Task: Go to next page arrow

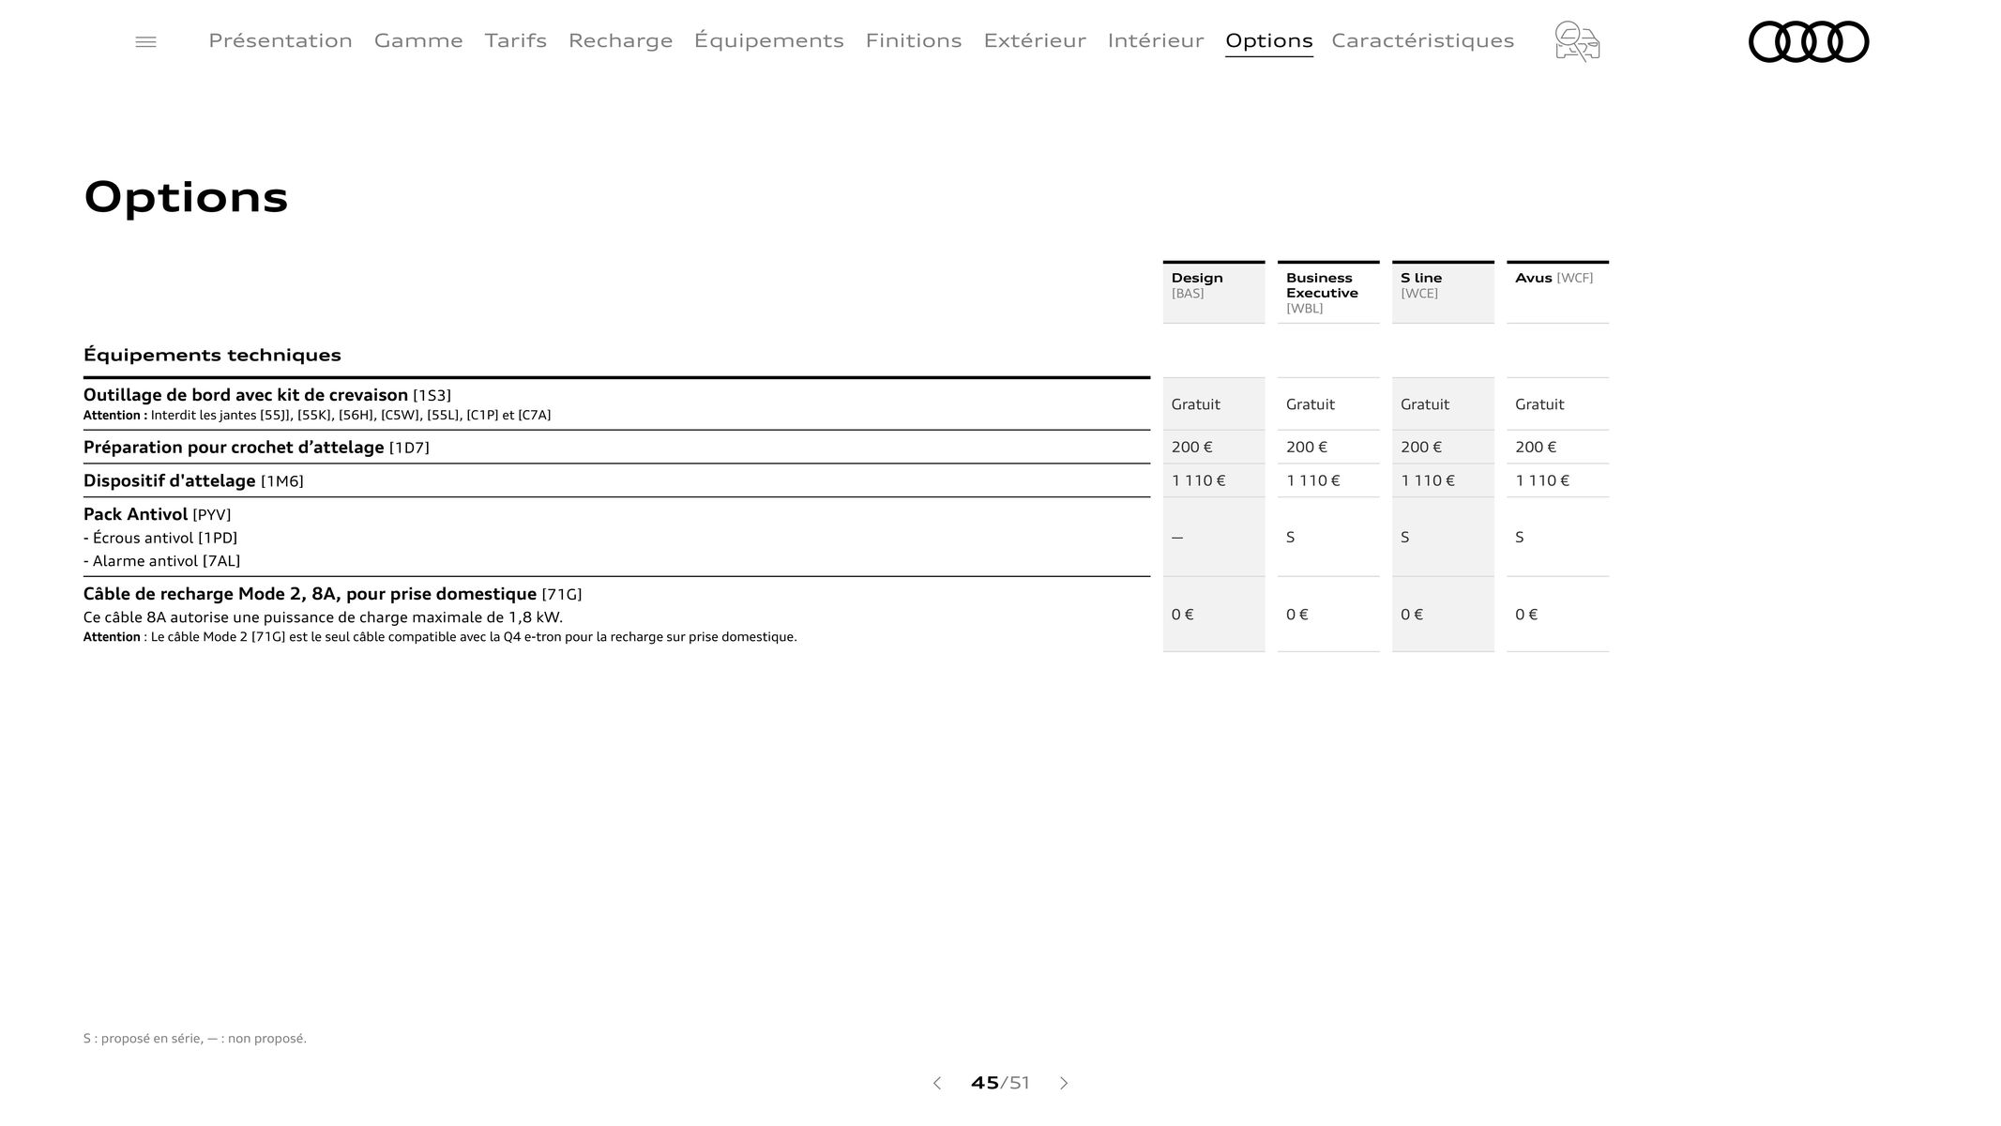Action: [x=1064, y=1083]
